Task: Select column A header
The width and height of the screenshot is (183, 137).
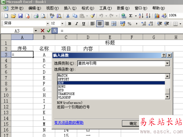Action: pyautogui.click(x=22, y=37)
